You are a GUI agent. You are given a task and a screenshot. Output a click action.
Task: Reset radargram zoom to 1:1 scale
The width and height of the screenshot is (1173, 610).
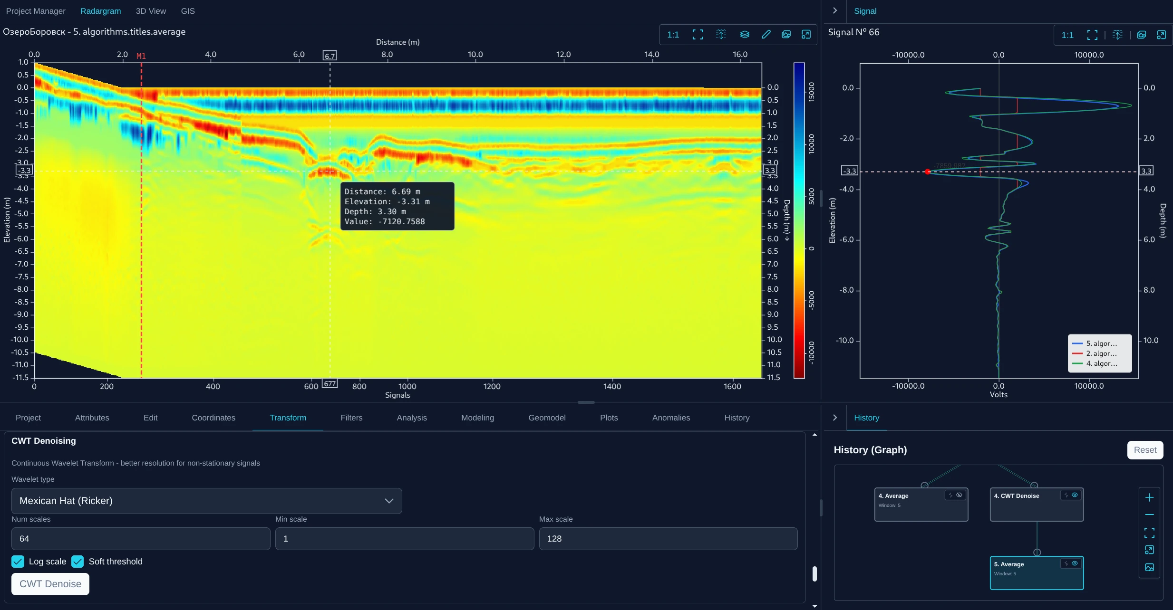pos(673,34)
